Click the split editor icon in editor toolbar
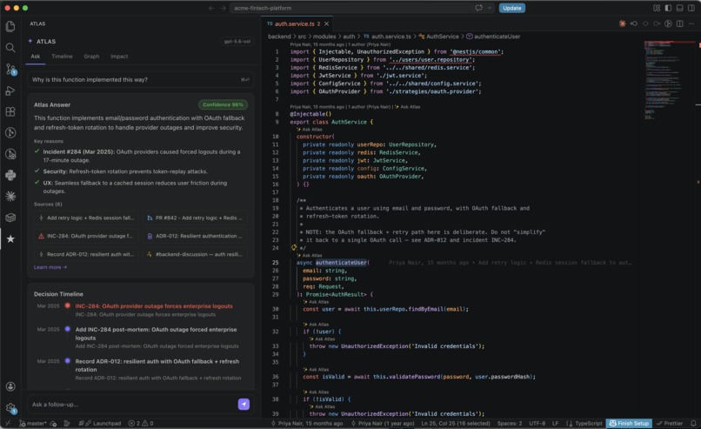Image resolution: width=701 pixels, height=429 pixels. pos(679,23)
